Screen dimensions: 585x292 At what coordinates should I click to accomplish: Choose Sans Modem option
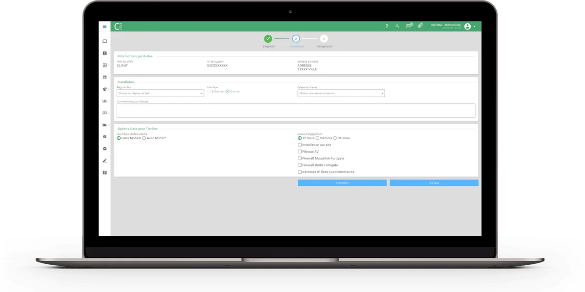pyautogui.click(x=119, y=138)
